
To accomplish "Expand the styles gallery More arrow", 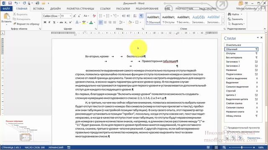I will point(223,23).
